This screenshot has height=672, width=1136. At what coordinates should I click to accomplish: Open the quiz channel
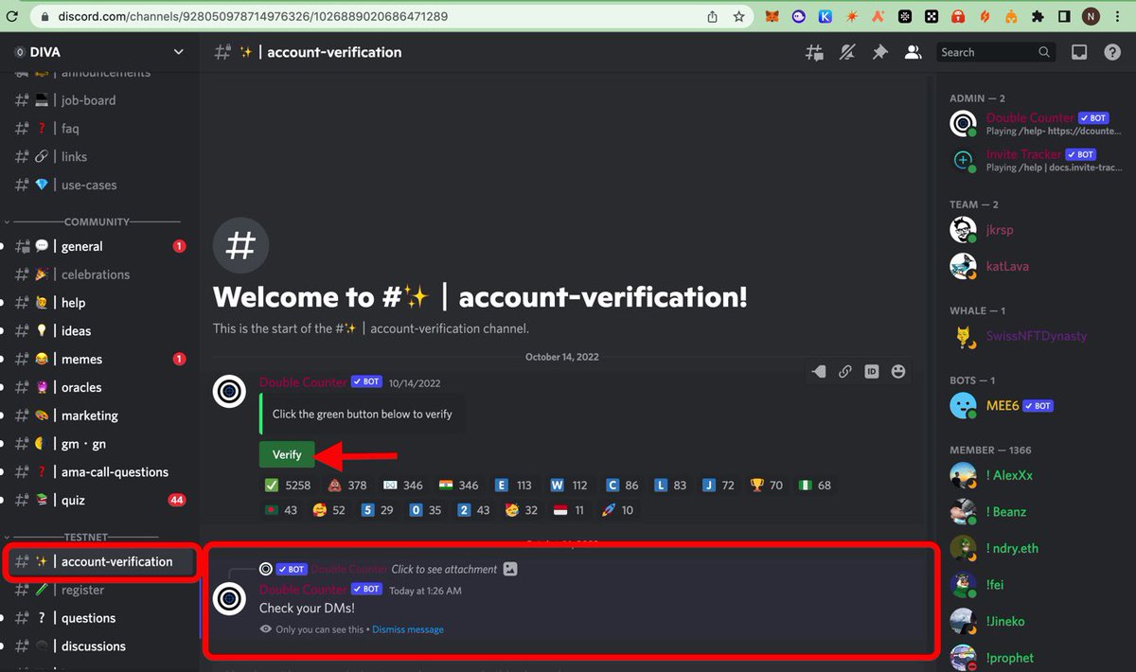(x=98, y=500)
